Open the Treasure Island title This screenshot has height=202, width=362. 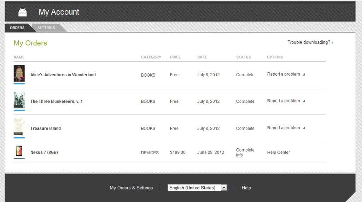(46, 129)
